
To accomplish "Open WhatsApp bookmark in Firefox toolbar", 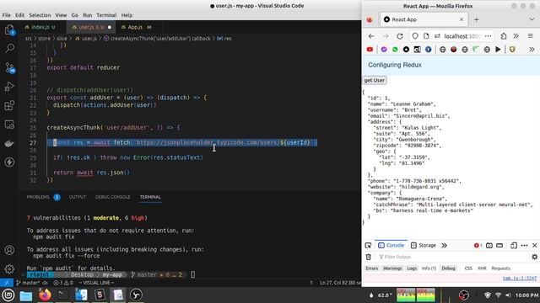I will 395,50.
